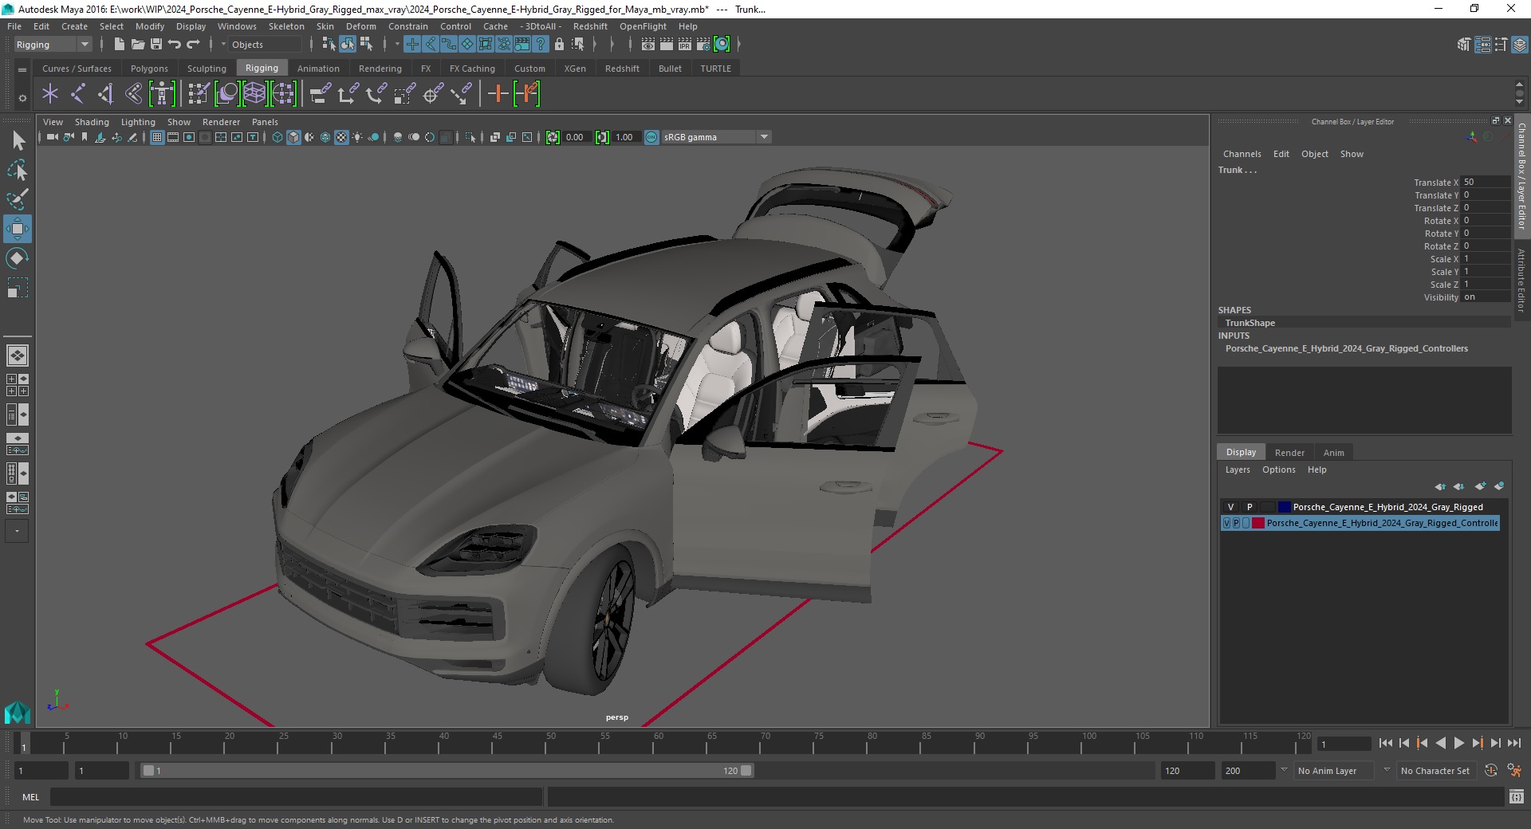Click Move Layer Down icon in layer editor
Image resolution: width=1531 pixels, height=829 pixels.
pos(1459,486)
